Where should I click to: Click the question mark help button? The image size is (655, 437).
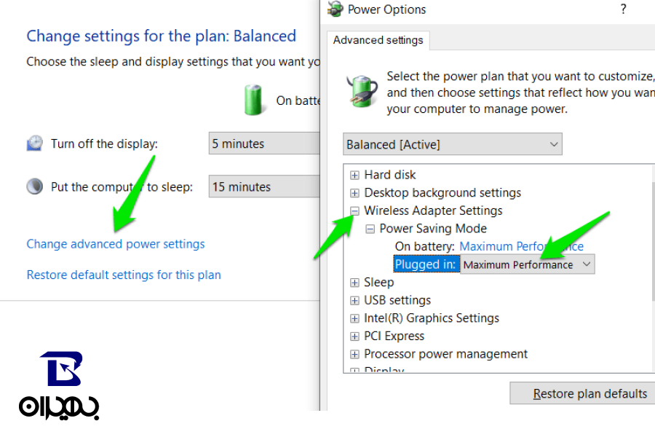[623, 9]
